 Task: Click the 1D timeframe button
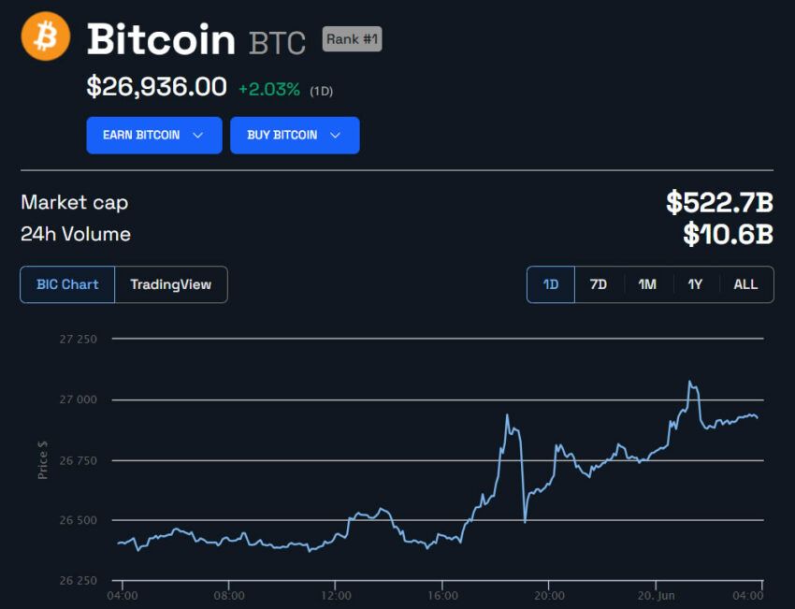pos(550,284)
